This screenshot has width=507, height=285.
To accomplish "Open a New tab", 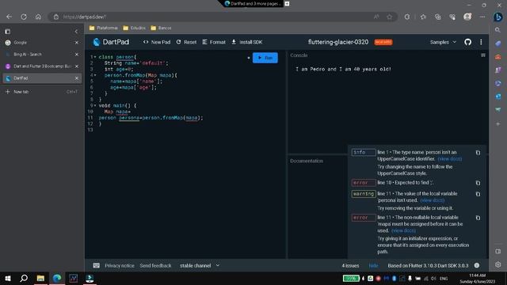I will click(41, 92).
